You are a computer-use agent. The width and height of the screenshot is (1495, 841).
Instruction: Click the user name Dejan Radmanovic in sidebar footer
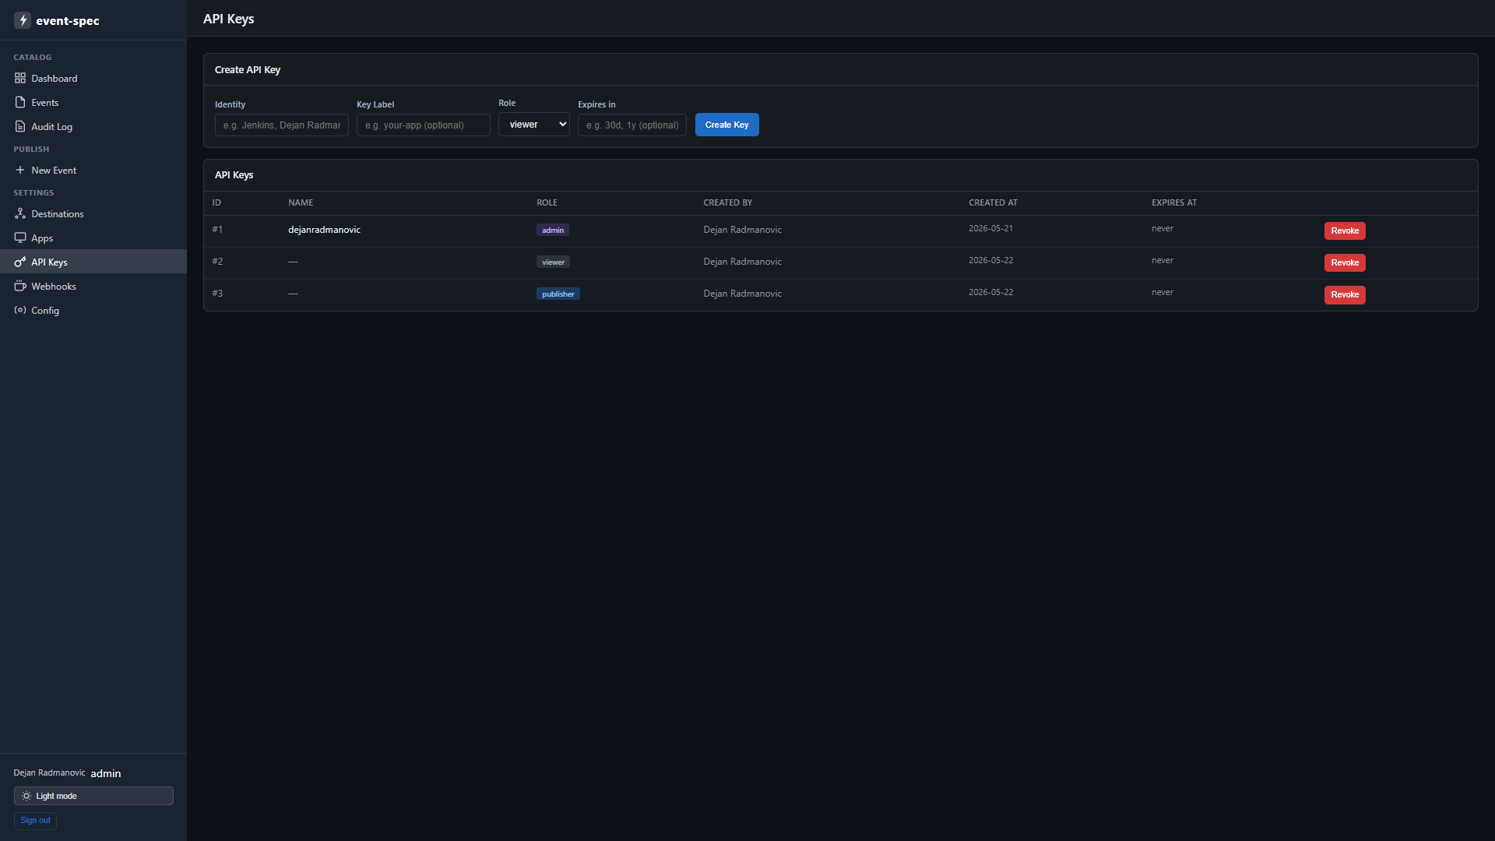point(49,773)
